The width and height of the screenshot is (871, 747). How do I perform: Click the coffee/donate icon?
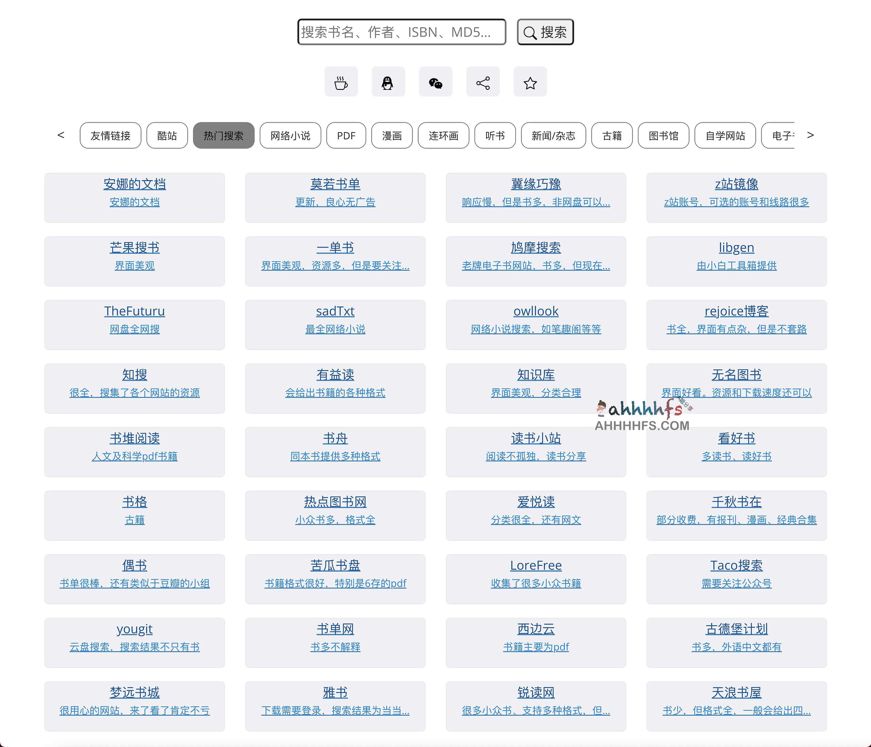341,82
